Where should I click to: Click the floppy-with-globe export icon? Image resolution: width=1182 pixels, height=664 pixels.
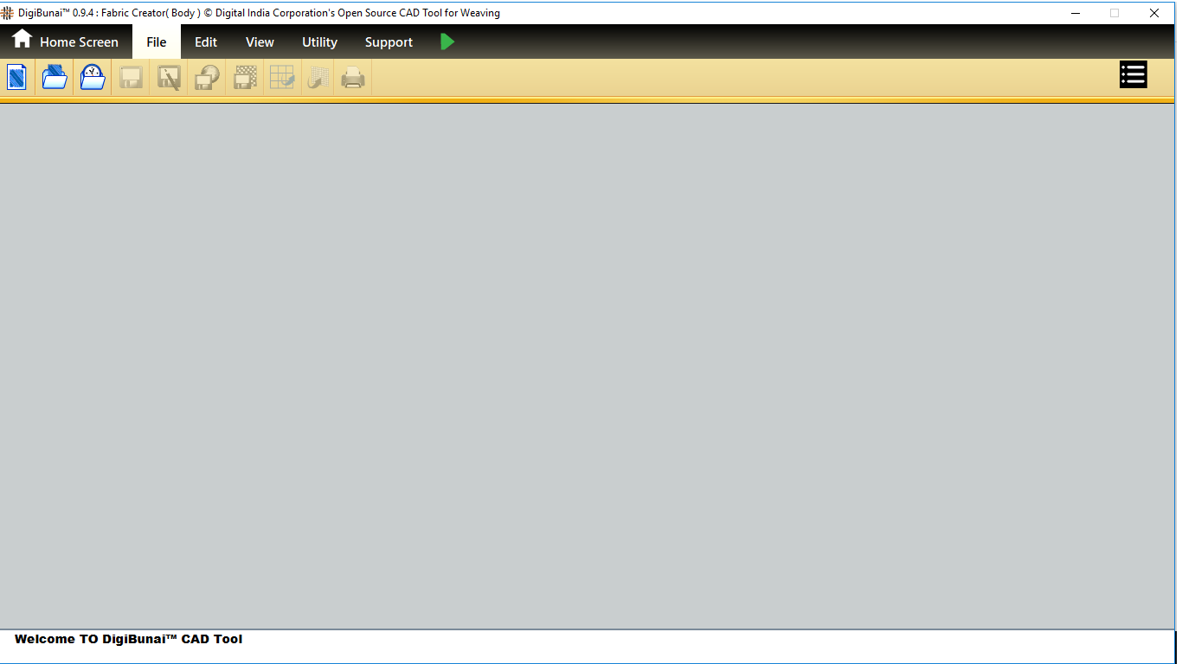point(207,78)
